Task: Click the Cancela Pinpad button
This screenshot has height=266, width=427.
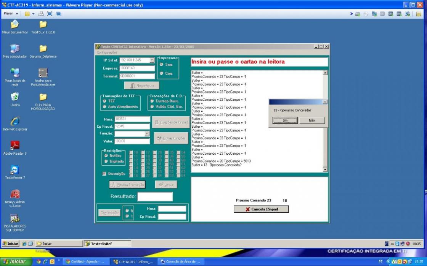Action: click(x=261, y=209)
